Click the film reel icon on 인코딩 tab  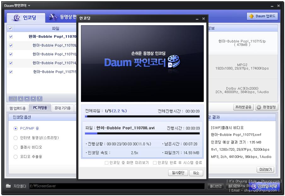click(x=17, y=18)
